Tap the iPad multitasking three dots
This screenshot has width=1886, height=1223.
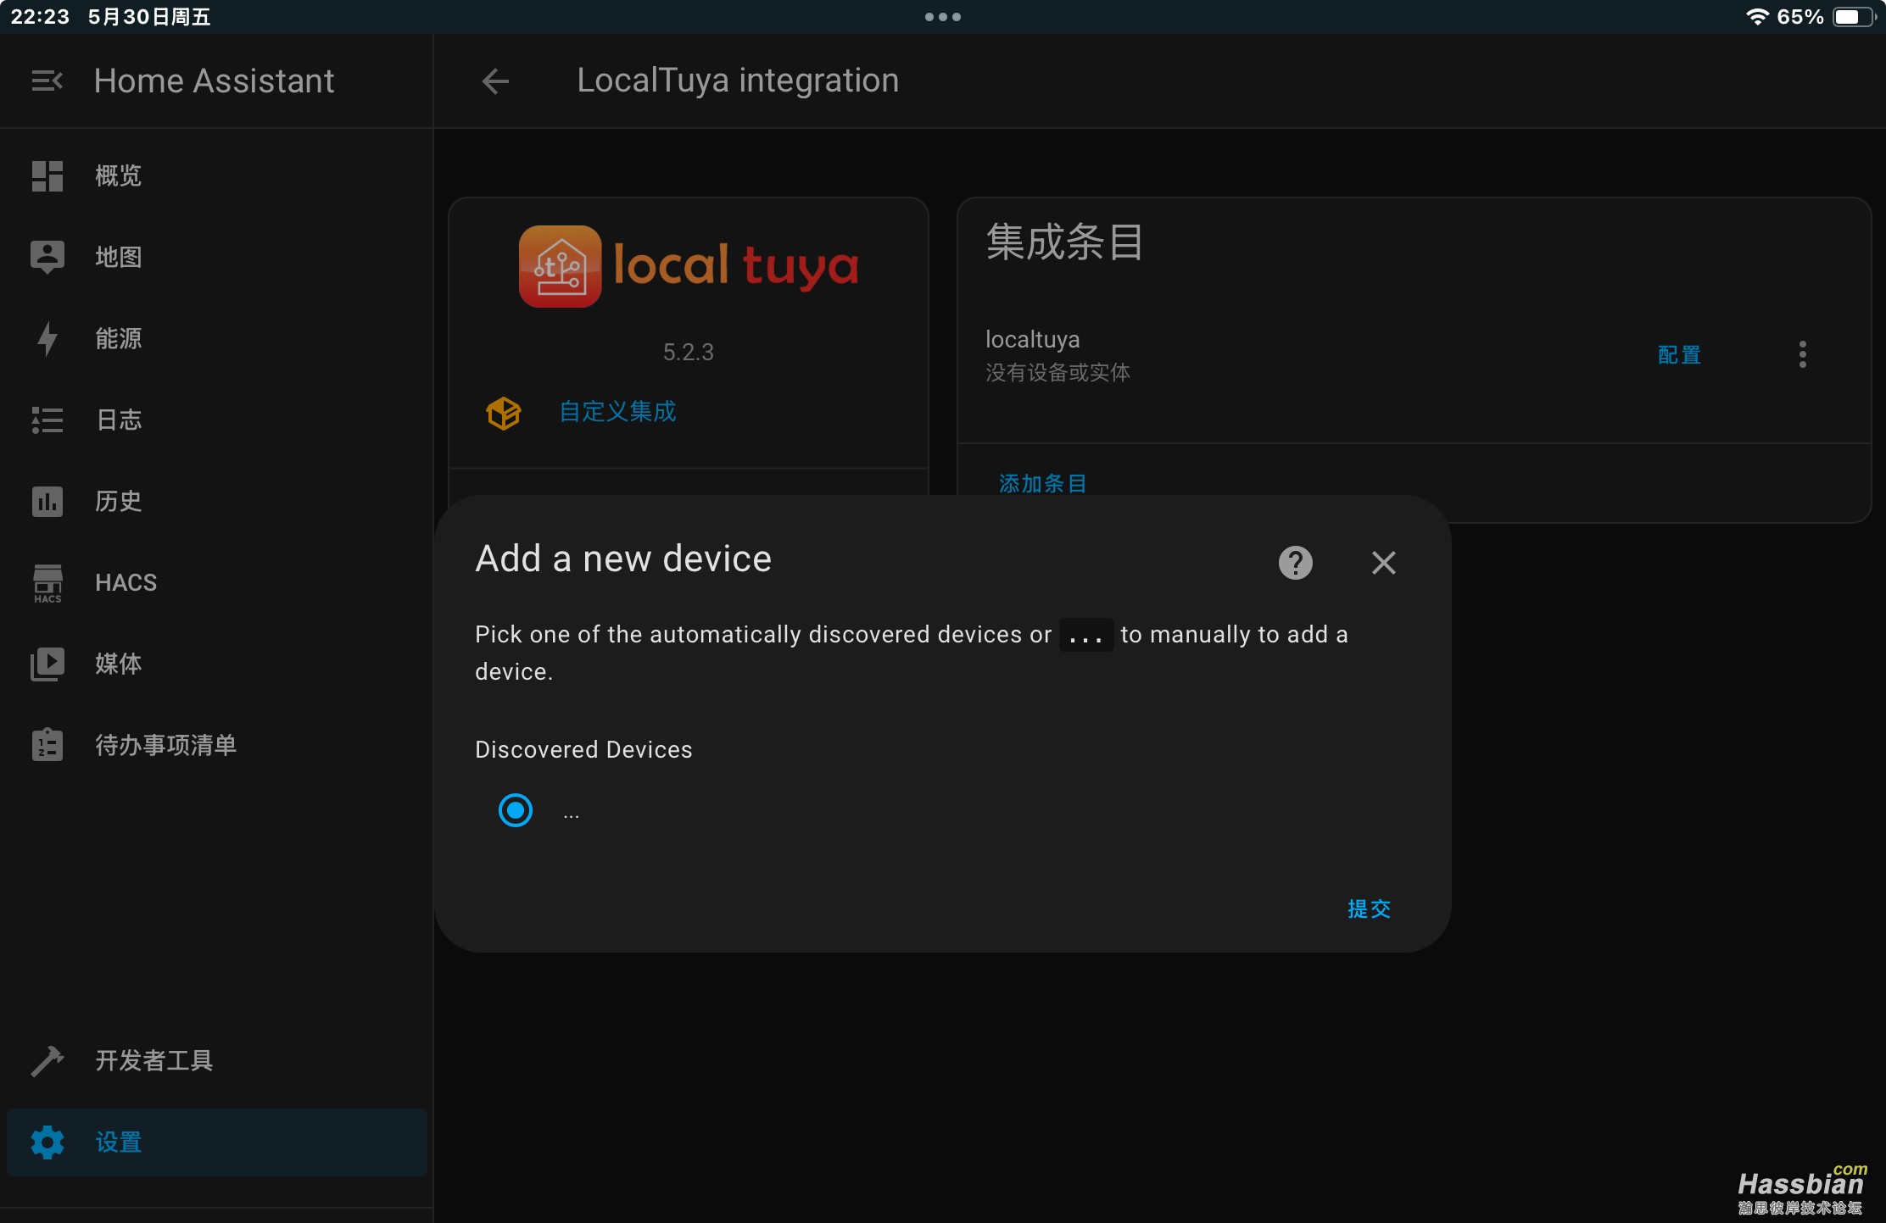click(x=942, y=17)
